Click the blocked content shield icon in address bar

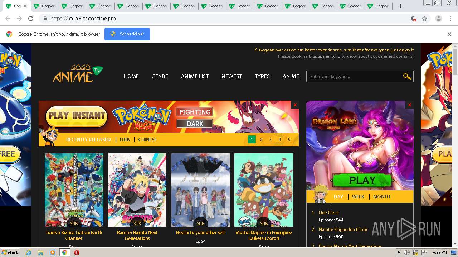[x=413, y=19]
